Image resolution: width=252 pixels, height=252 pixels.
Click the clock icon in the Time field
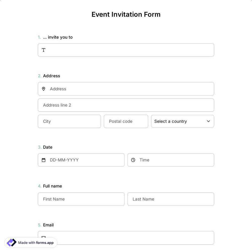pos(133,160)
